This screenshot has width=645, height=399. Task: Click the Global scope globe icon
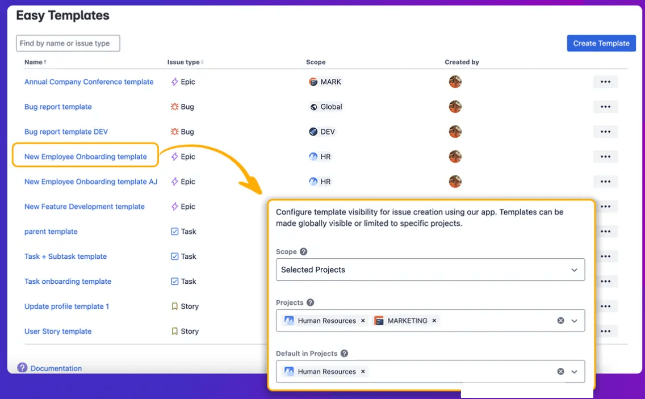(x=313, y=107)
